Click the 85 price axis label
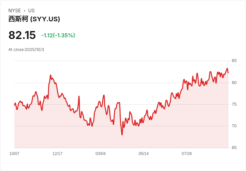 pos(234,61)
